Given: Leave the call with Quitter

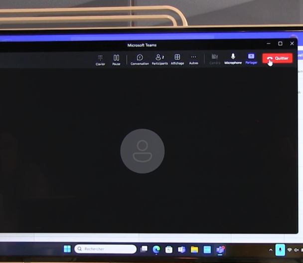Looking at the screenshot, I should (277, 58).
